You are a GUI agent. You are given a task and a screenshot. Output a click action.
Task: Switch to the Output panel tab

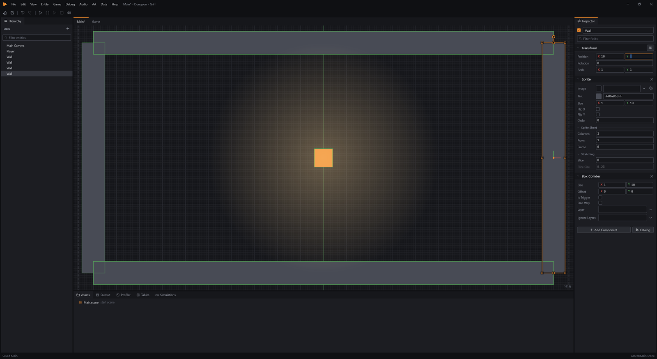103,295
